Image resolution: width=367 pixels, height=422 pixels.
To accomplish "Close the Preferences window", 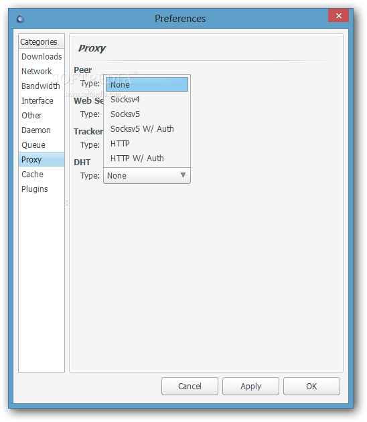I will [x=338, y=15].
